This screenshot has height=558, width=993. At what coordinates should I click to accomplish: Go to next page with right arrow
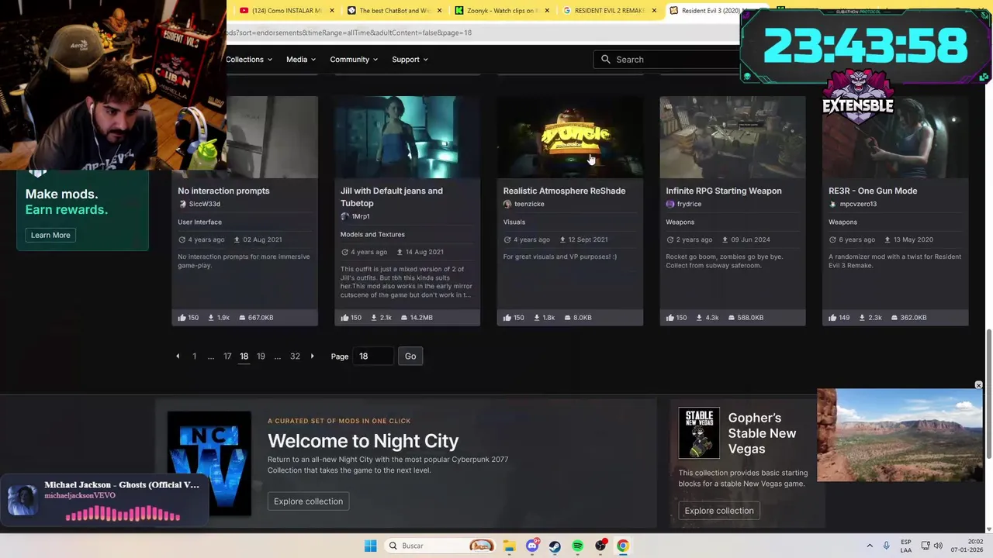click(312, 356)
